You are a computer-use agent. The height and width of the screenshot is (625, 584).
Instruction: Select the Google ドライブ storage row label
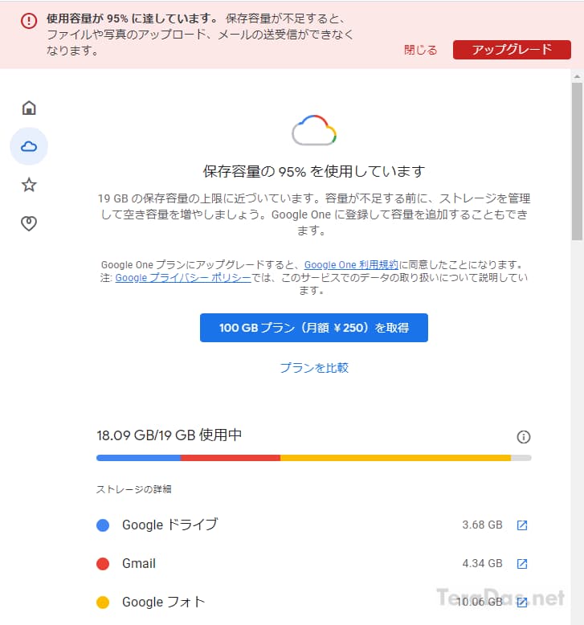tap(170, 525)
